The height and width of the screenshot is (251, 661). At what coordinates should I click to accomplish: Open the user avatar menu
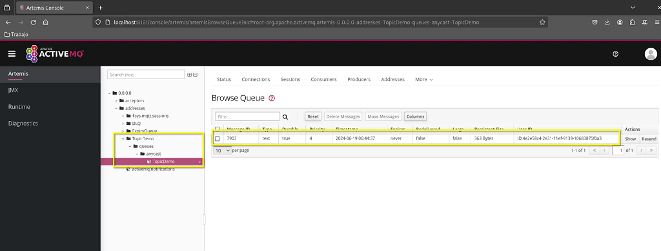pyautogui.click(x=651, y=54)
